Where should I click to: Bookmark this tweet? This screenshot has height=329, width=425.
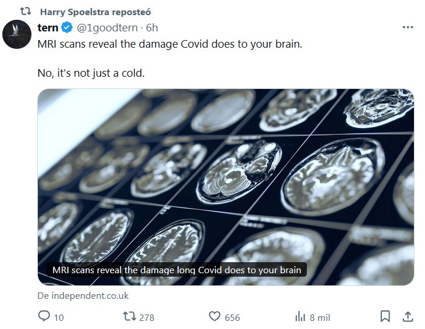385,317
